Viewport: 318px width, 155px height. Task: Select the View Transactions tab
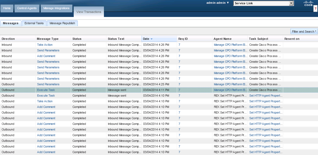pyautogui.click(x=89, y=12)
